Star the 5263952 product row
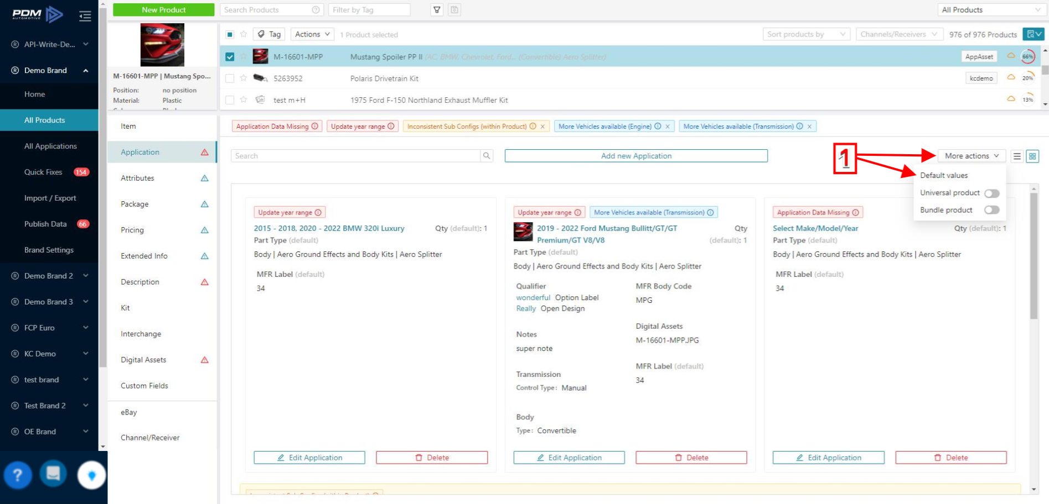1049x504 pixels. point(244,78)
